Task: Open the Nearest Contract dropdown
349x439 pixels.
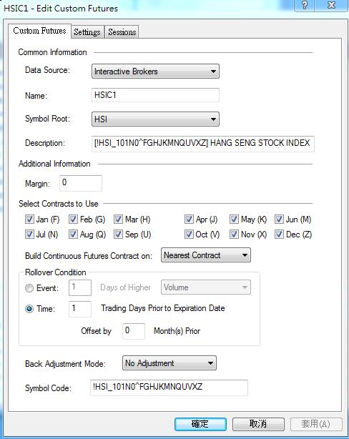Action: pos(206,255)
